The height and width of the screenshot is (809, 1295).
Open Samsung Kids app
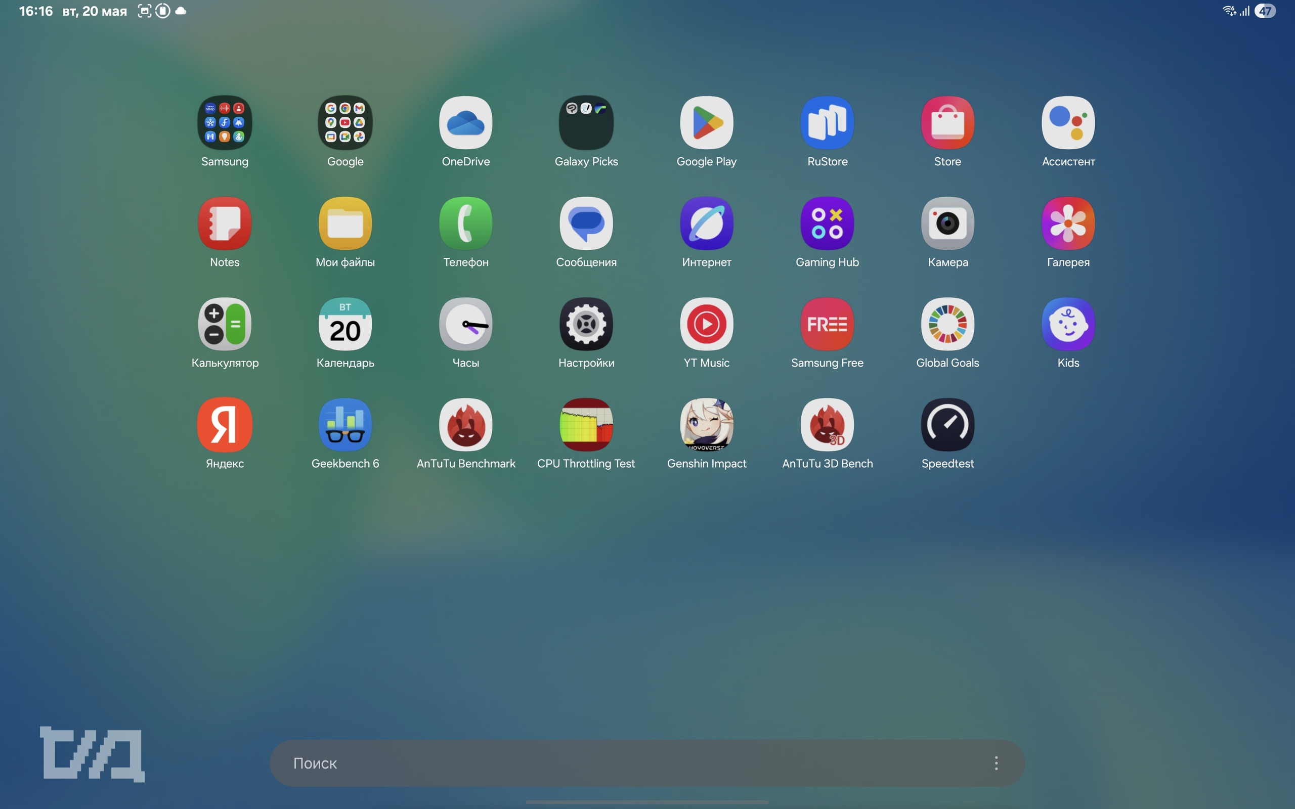1068,324
